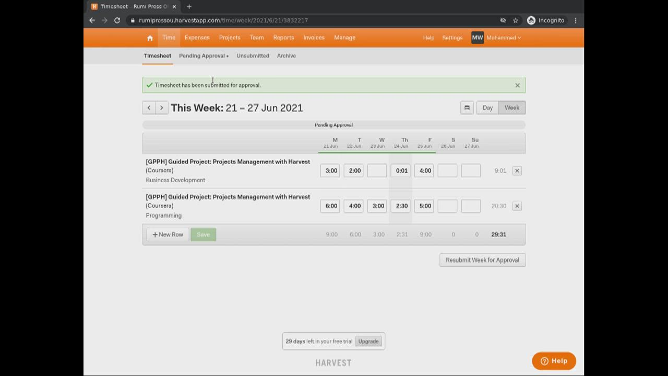The width and height of the screenshot is (668, 376).
Task: Go to Harvest home icon
Action: click(x=150, y=38)
